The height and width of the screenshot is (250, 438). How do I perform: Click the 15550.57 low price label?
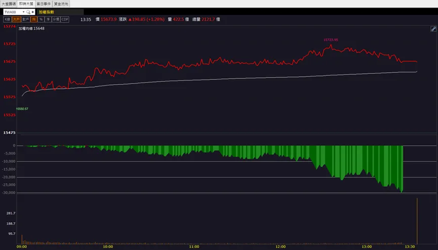[x=22, y=109]
